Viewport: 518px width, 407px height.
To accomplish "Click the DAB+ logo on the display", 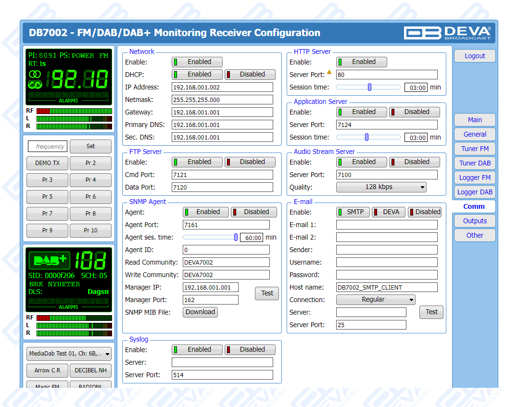I will (49, 260).
